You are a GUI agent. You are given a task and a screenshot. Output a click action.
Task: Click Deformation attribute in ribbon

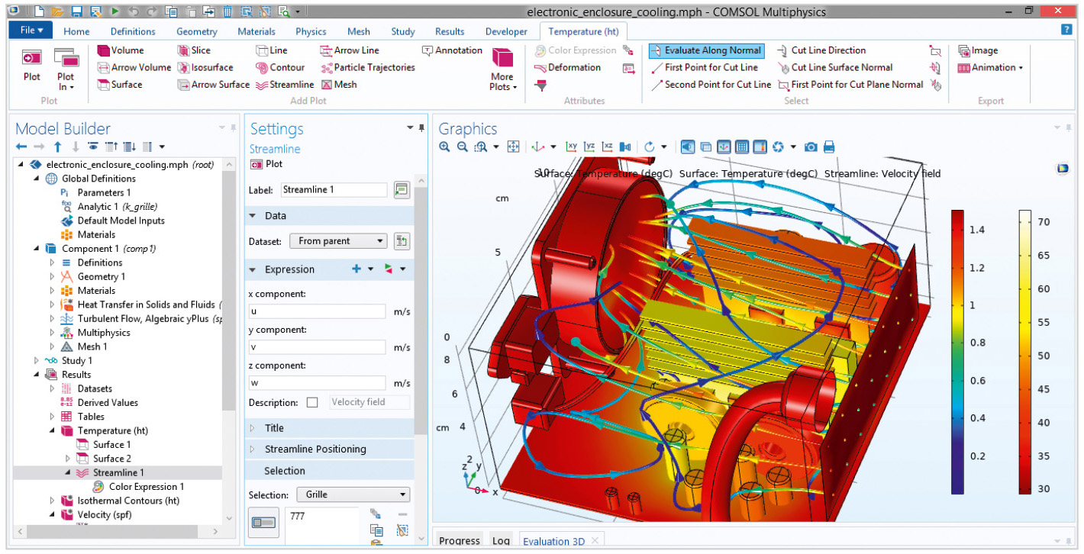[x=567, y=67]
